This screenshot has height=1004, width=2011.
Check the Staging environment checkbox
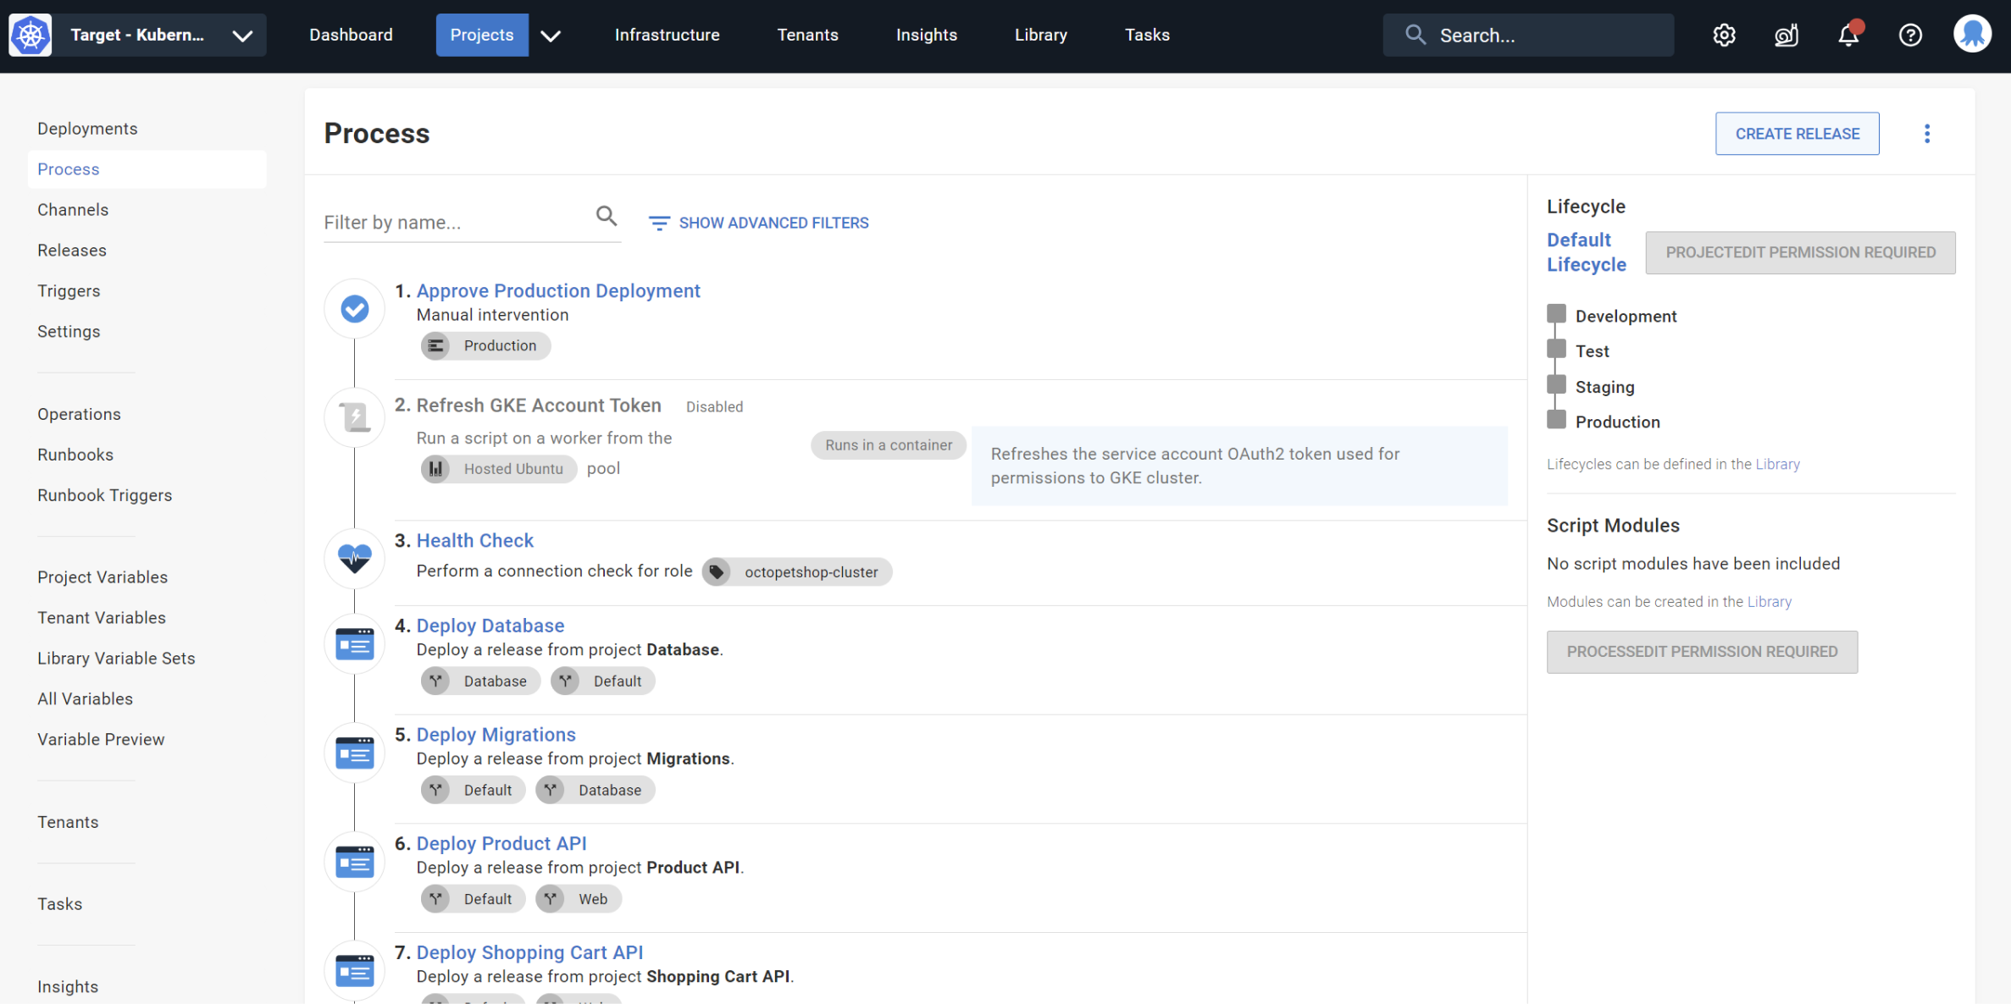point(1555,383)
